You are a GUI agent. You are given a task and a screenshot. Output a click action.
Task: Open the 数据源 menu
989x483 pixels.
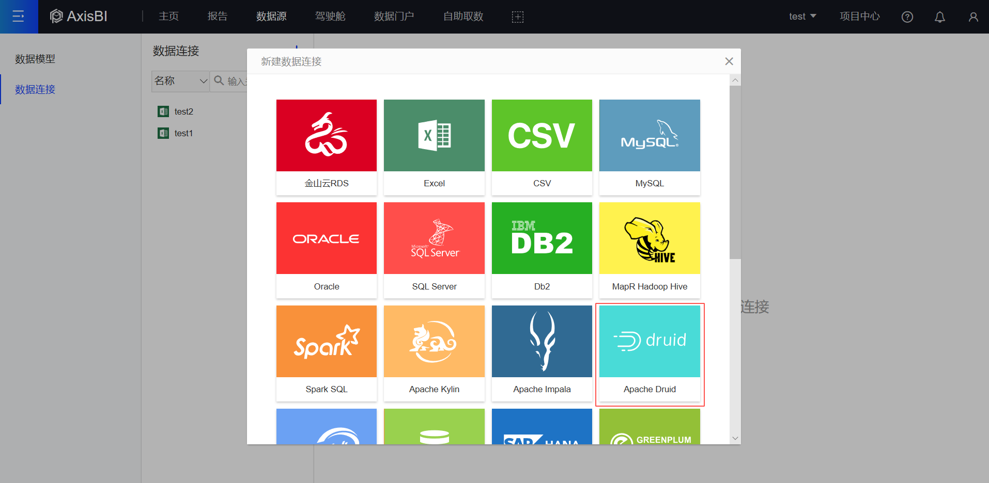(271, 17)
